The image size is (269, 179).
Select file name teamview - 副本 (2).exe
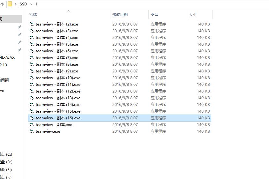click(57, 24)
